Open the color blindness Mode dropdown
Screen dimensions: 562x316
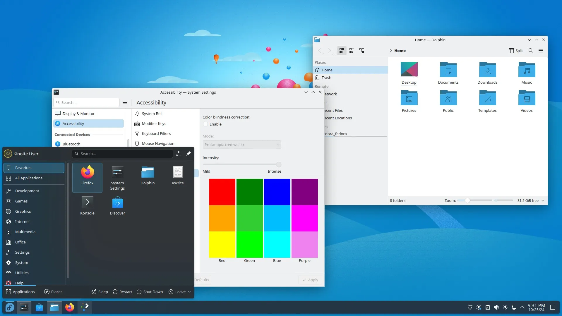click(242, 145)
